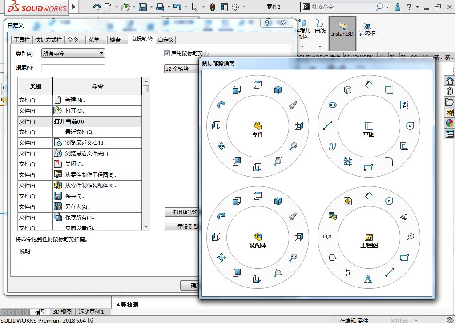Switch to the 键盘 tab

(115, 40)
